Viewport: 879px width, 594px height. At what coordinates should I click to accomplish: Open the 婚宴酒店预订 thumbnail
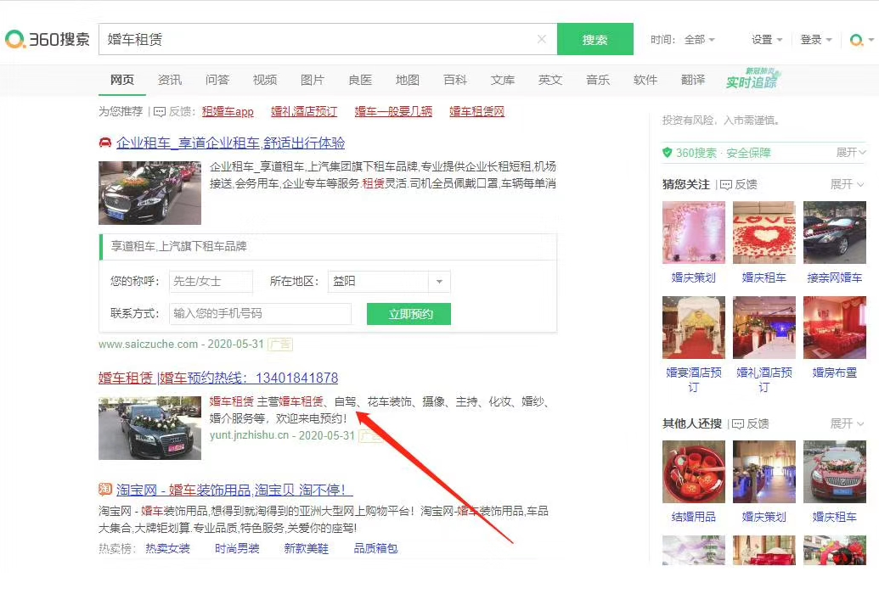[694, 328]
